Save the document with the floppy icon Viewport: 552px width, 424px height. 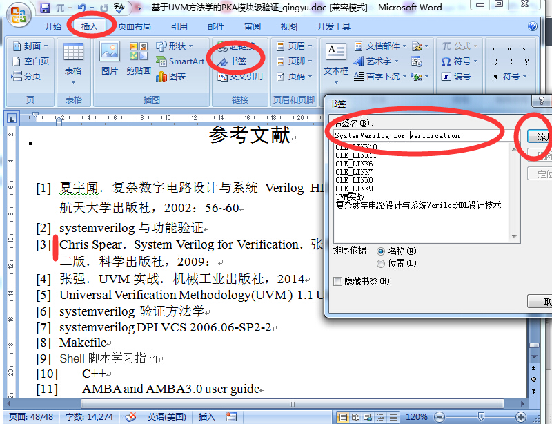pyautogui.click(x=45, y=8)
